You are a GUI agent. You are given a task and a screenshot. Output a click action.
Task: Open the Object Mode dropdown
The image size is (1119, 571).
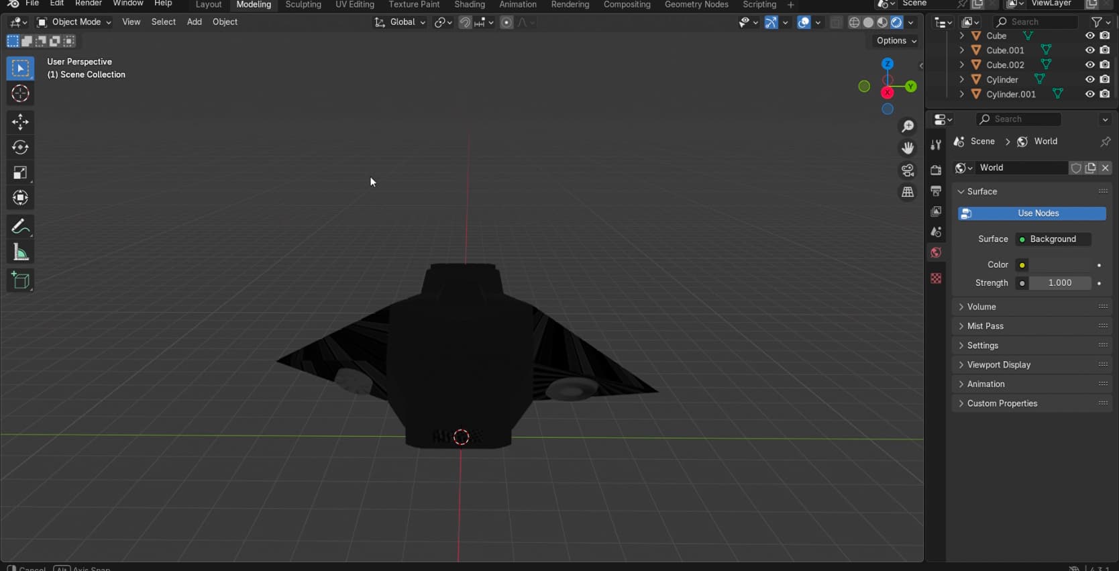pyautogui.click(x=74, y=22)
